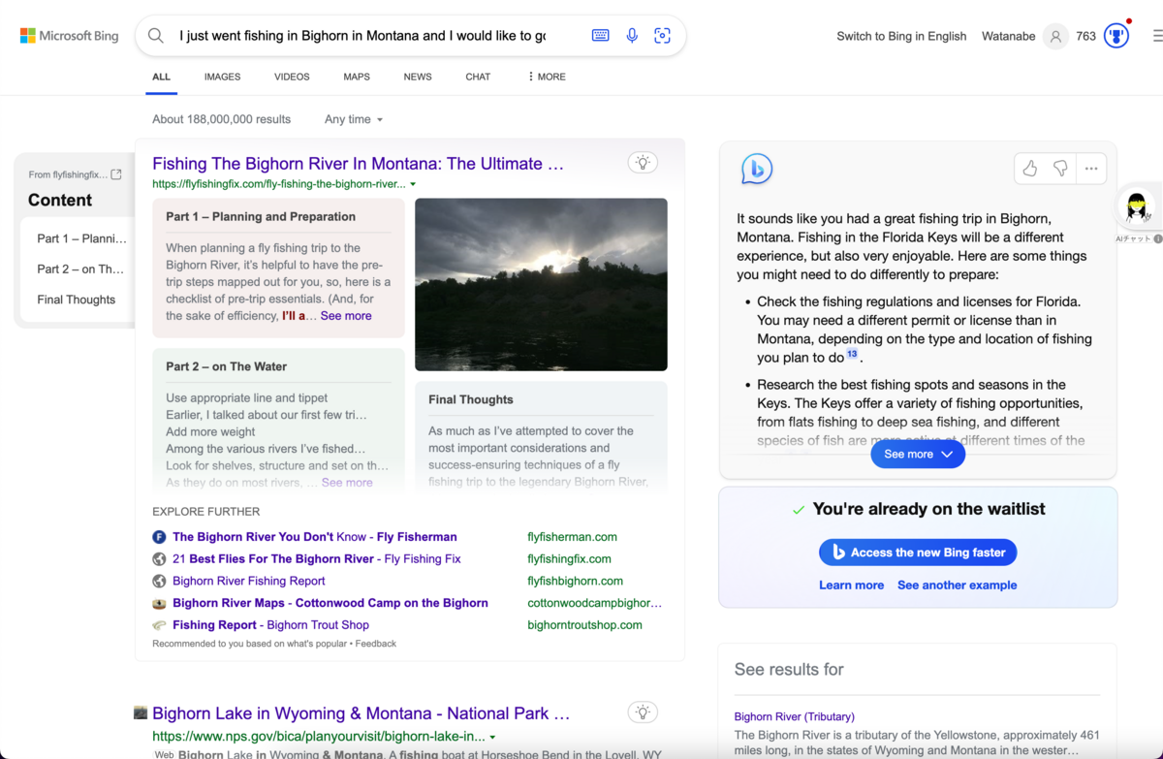Open the Microsoft Bing logo homepage
The width and height of the screenshot is (1163, 759).
[x=69, y=36]
